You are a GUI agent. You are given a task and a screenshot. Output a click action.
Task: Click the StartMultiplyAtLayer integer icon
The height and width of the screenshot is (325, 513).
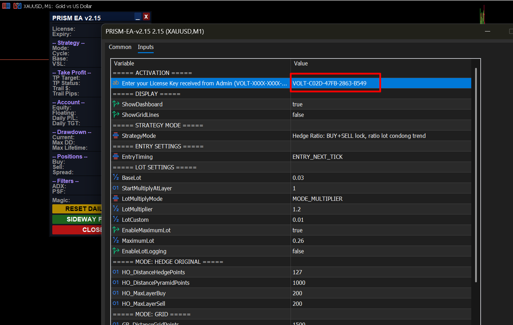click(116, 188)
